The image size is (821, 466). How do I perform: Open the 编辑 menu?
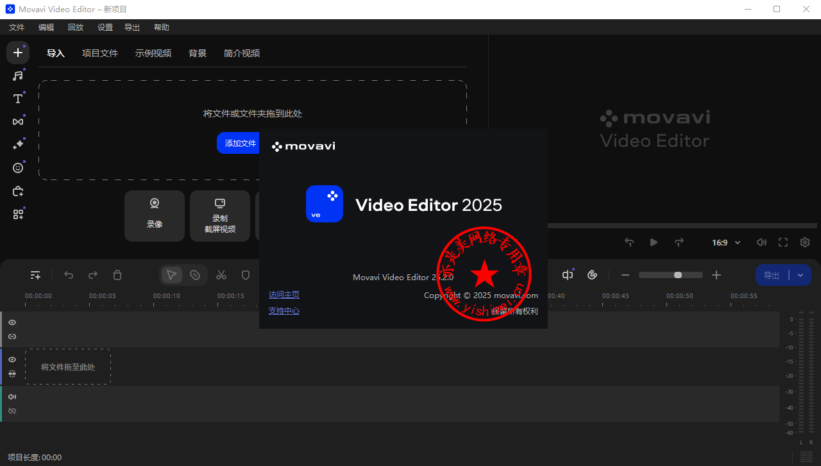click(x=46, y=27)
